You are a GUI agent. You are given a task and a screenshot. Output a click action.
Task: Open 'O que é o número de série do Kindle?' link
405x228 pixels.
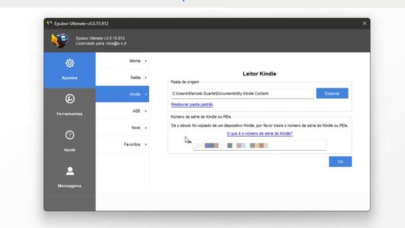259,134
